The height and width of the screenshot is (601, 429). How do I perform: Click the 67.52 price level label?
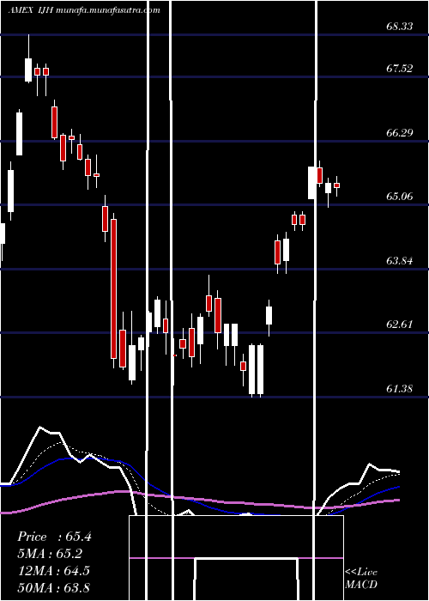click(400, 69)
